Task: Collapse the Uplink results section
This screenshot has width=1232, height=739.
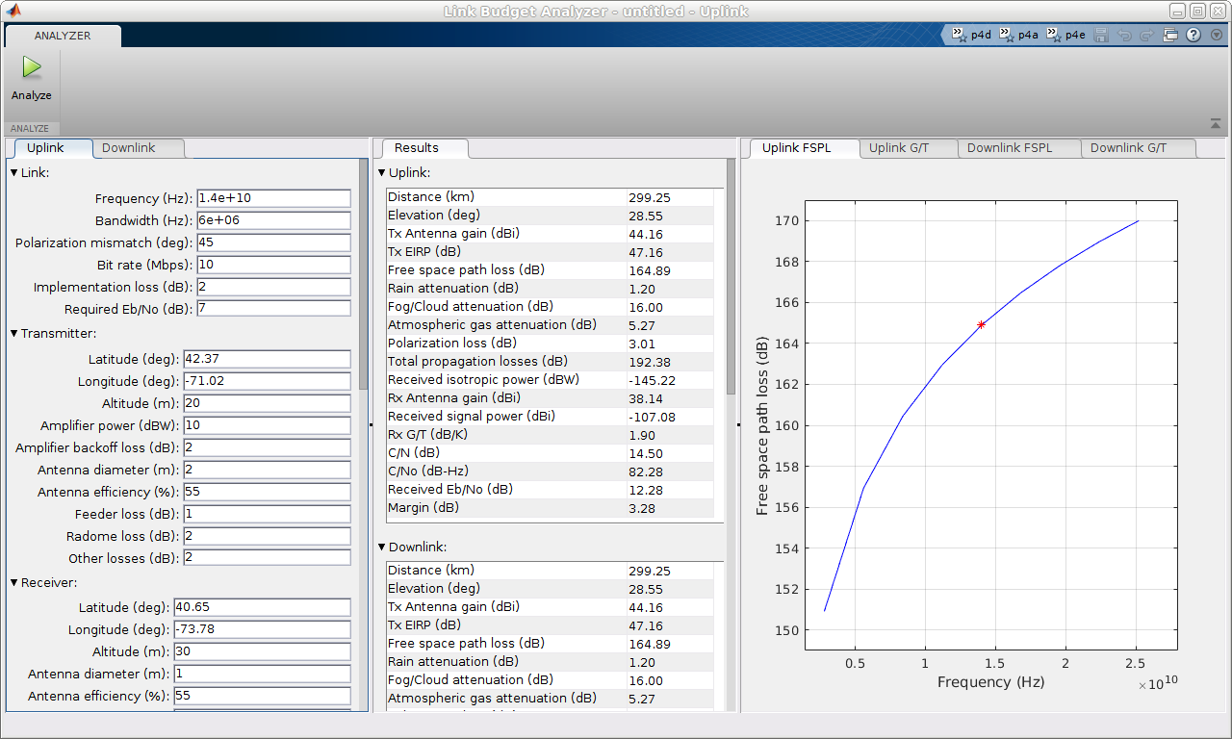Action: [x=382, y=173]
